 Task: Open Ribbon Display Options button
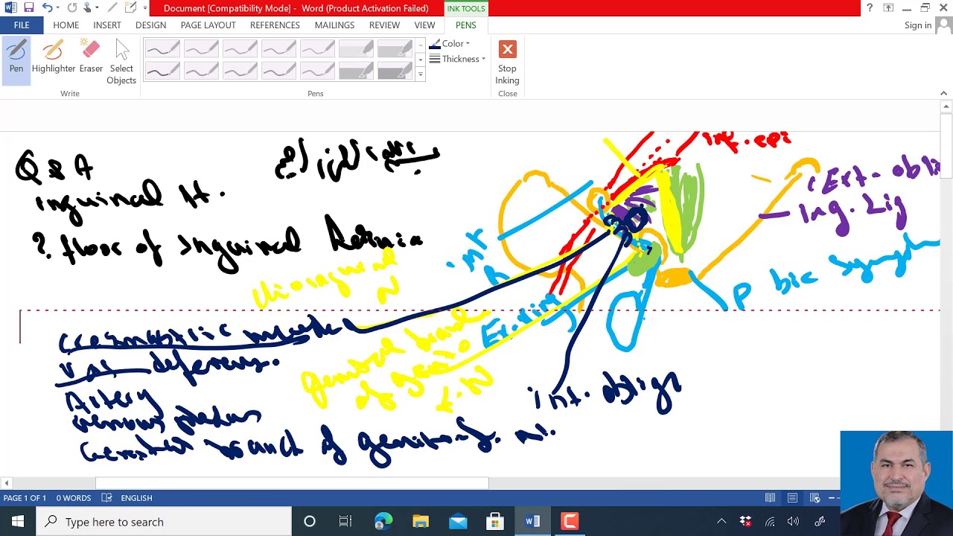[x=888, y=8]
